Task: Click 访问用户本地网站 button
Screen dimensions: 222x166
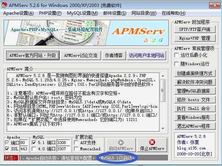Action: pyautogui.click(x=147, y=55)
